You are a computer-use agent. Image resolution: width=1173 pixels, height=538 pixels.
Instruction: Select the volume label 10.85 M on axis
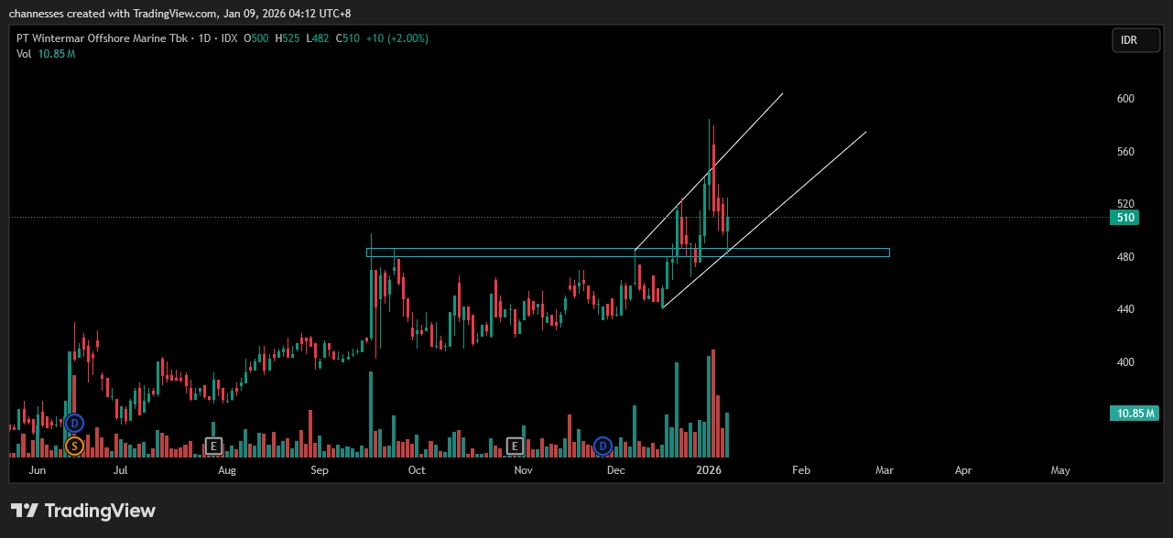(1134, 413)
